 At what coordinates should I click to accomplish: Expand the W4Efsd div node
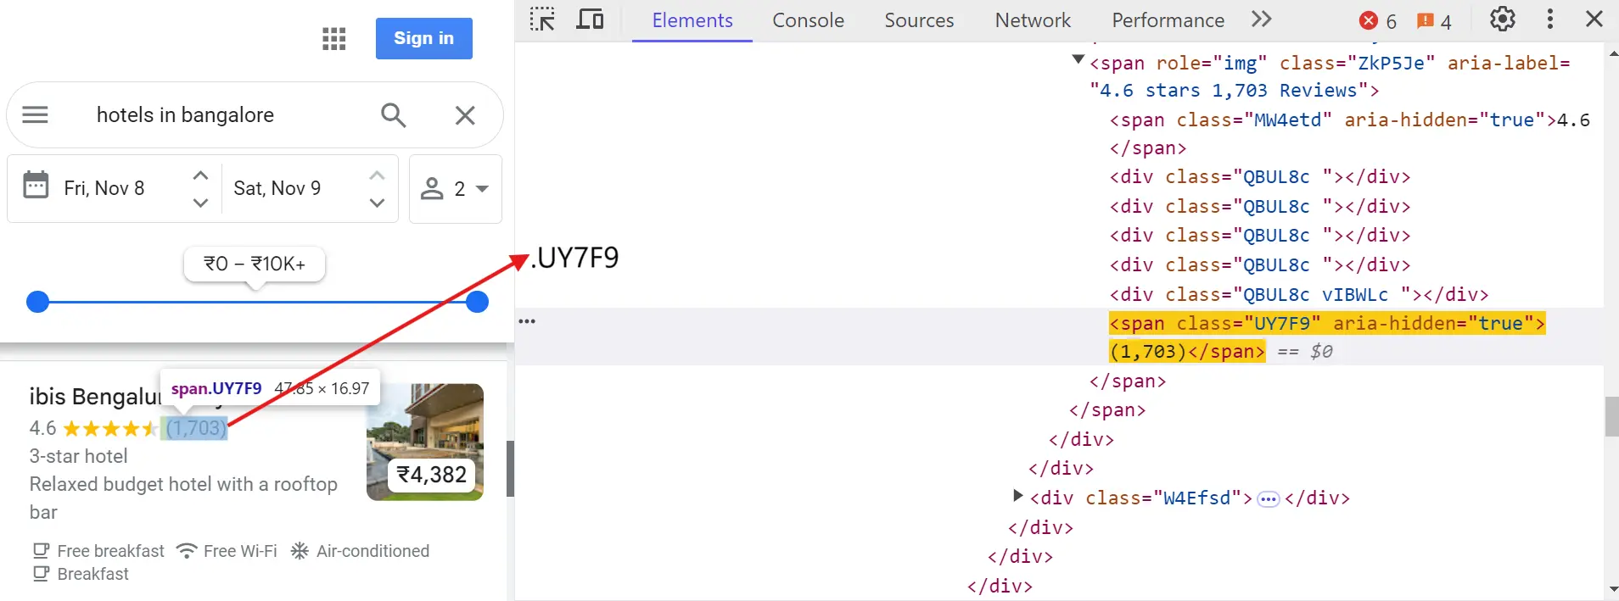[x=1017, y=496]
